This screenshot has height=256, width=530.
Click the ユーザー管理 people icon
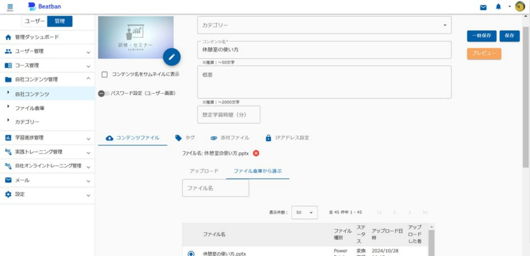click(x=8, y=51)
